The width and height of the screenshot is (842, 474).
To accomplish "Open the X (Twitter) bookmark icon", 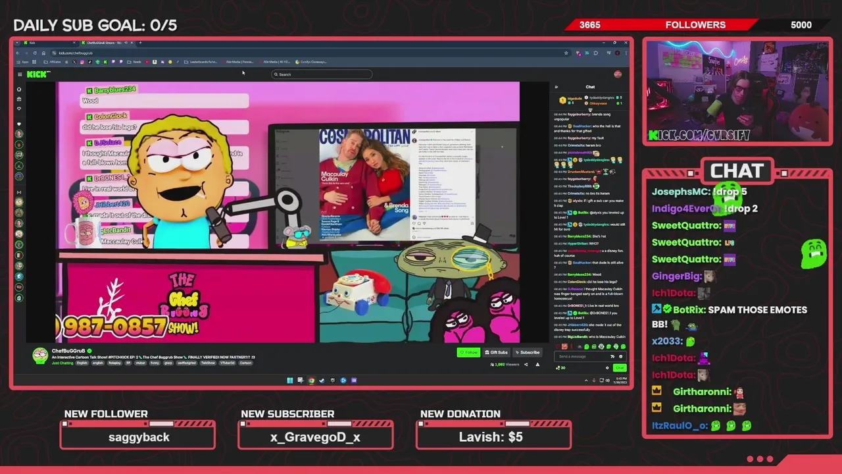I will [x=74, y=62].
